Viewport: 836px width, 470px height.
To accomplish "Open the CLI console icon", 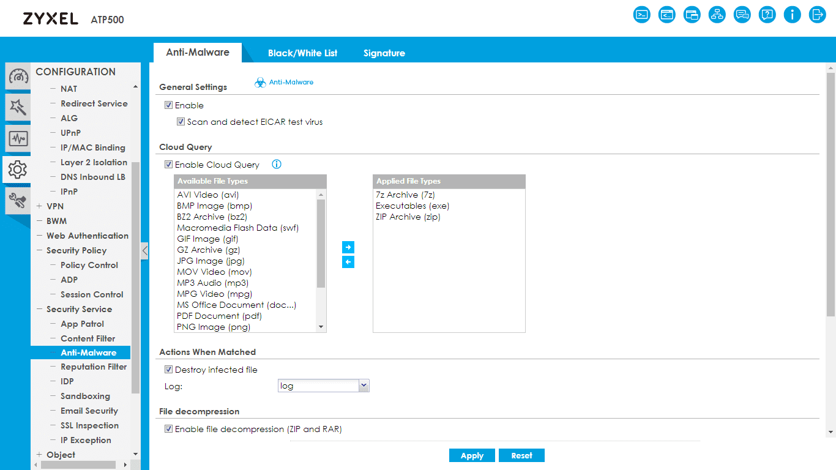I will [x=642, y=15].
